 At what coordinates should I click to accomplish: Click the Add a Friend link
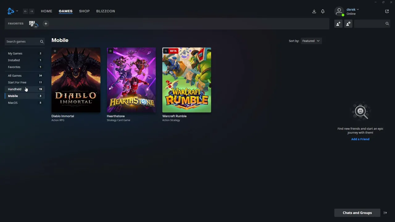[360, 139]
